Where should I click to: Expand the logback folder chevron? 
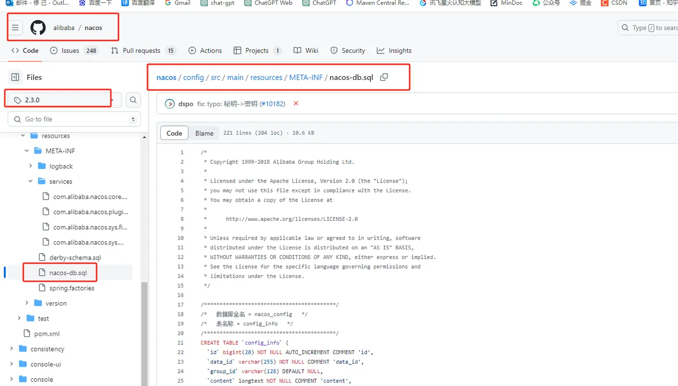click(31, 166)
